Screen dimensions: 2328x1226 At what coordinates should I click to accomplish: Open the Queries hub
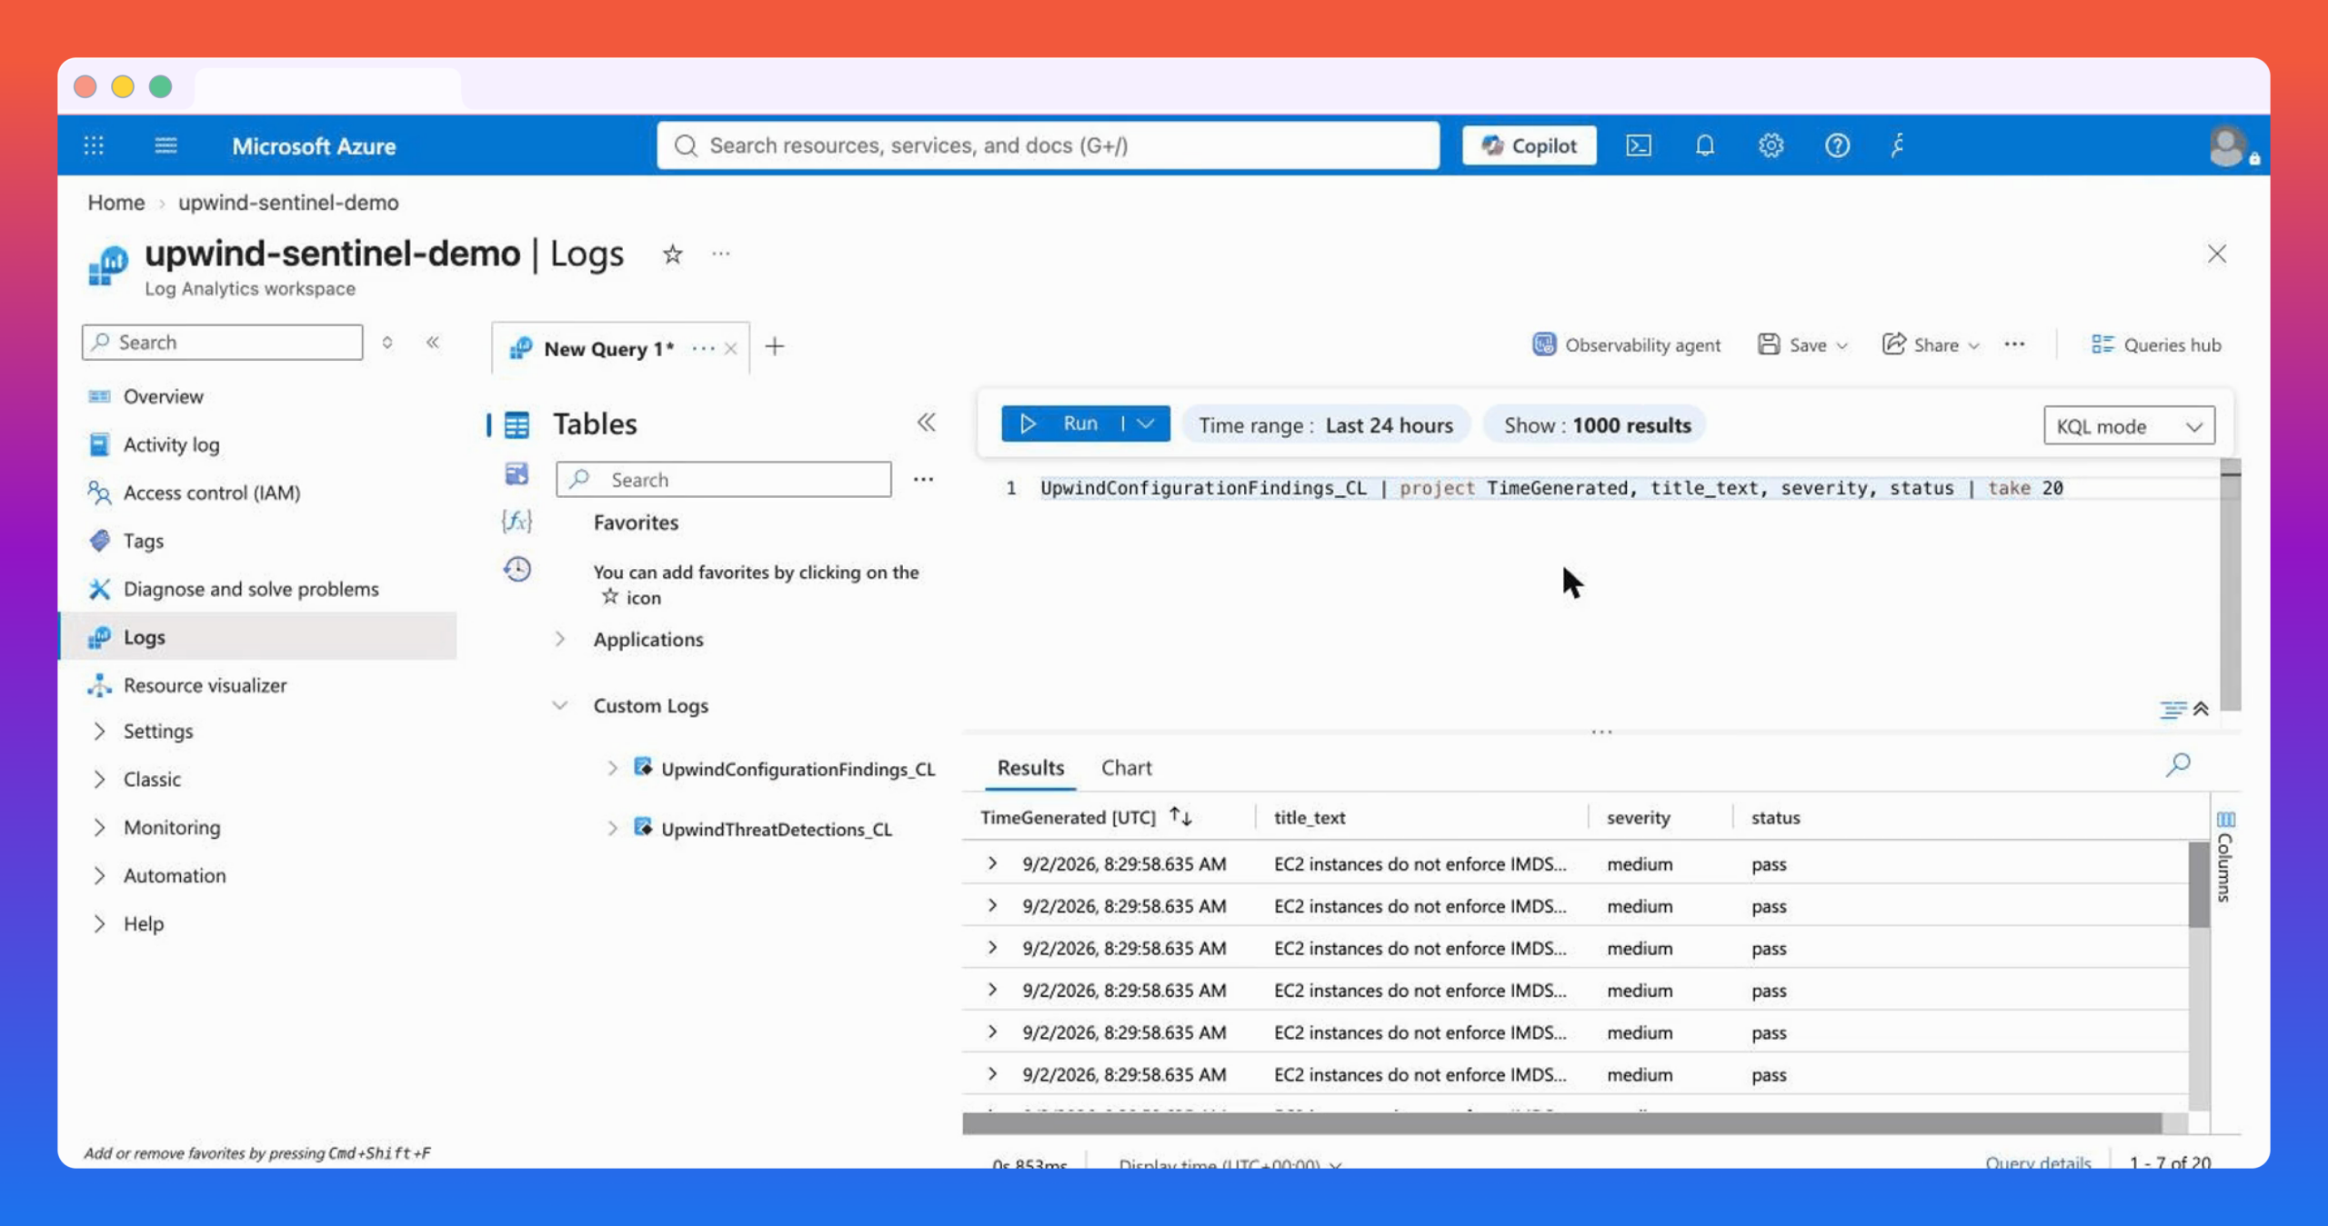(x=2156, y=345)
